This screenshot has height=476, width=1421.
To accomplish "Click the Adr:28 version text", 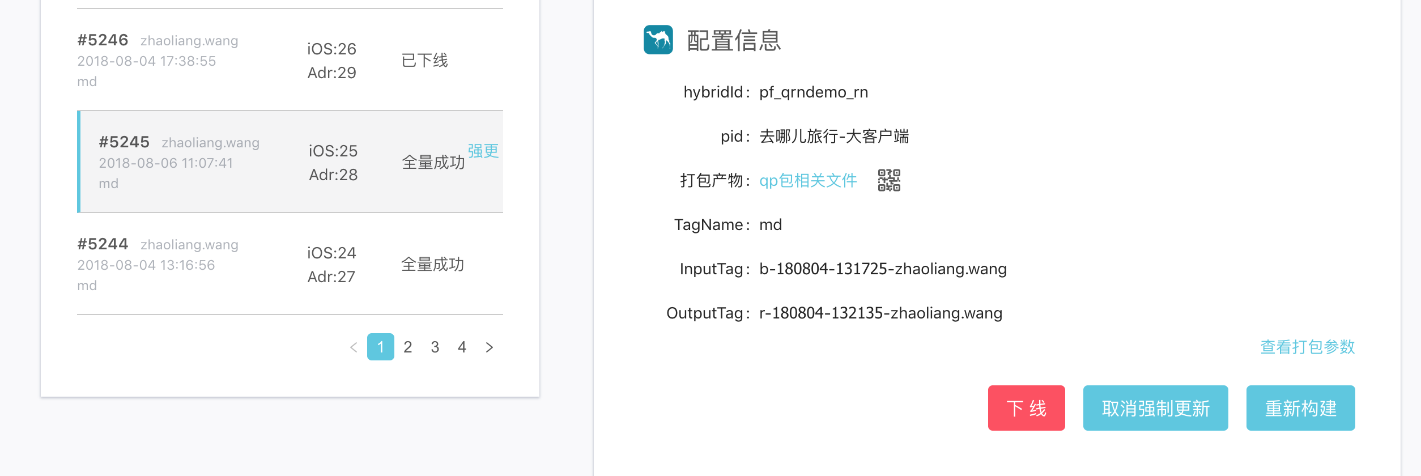I will coord(333,175).
